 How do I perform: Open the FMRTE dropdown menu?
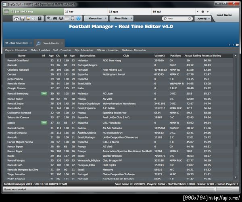202,19
